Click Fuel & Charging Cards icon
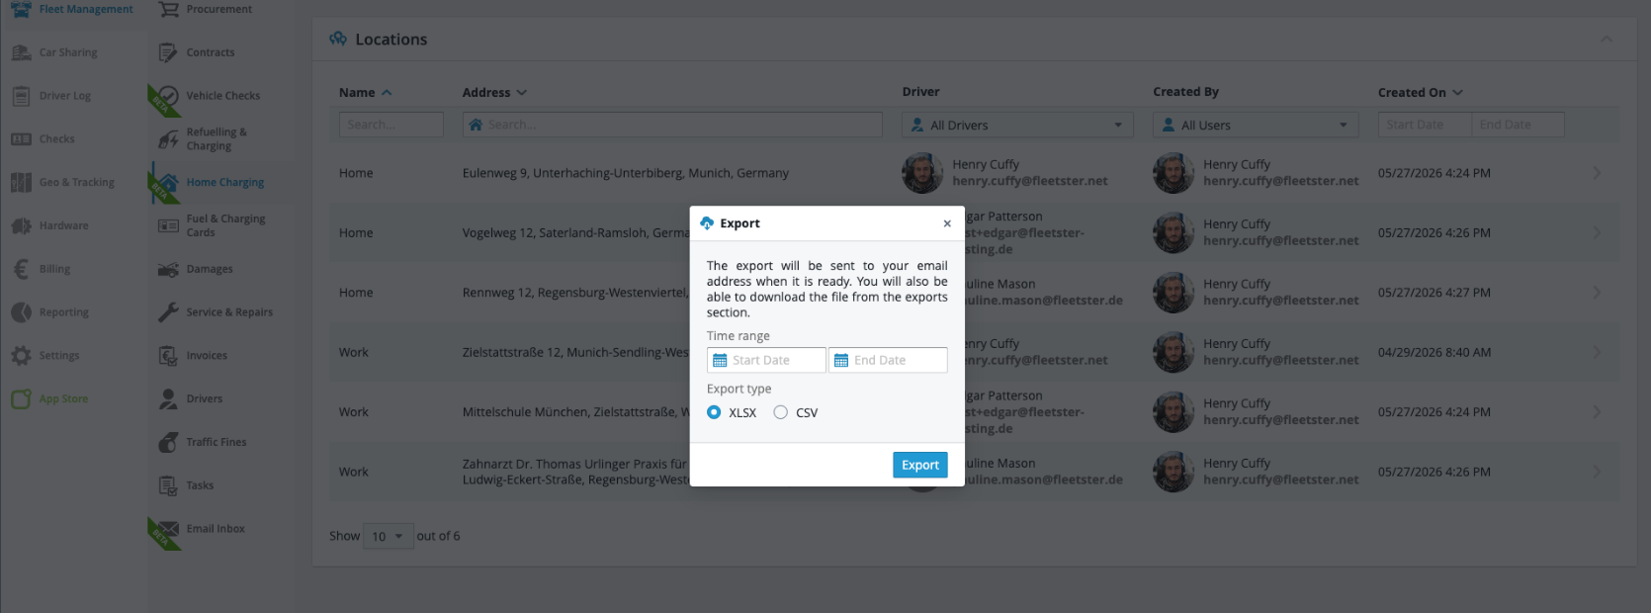The image size is (1651, 613). coord(168,225)
